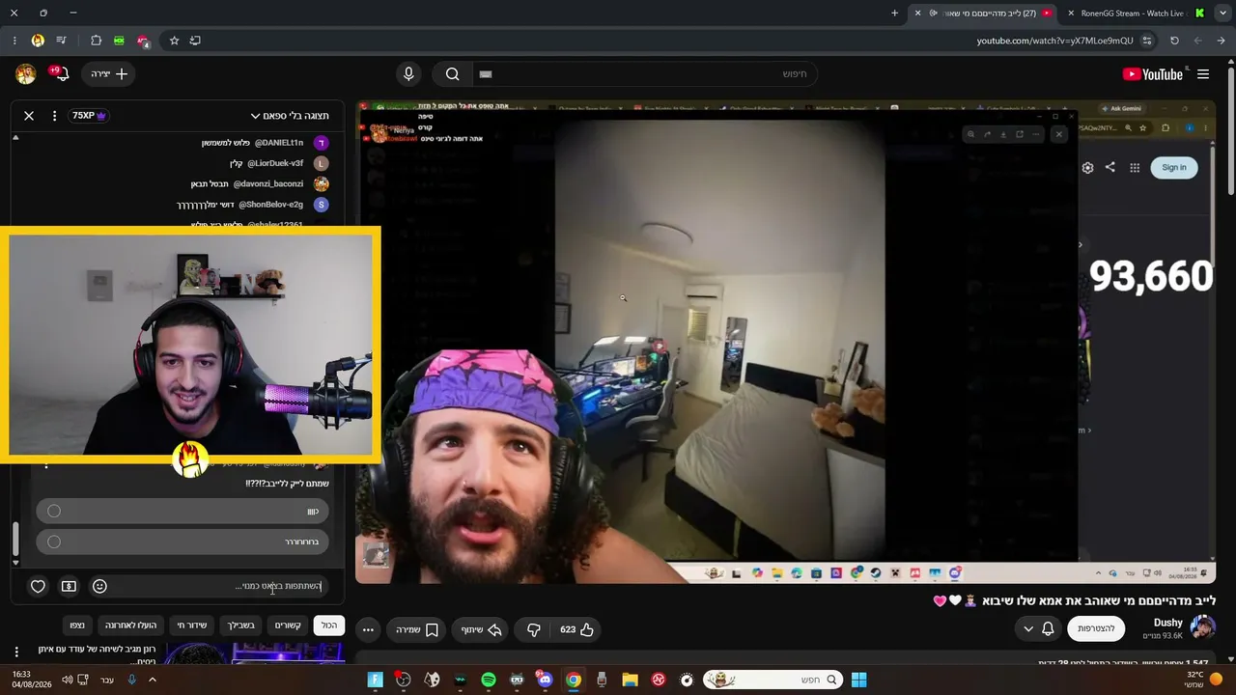The width and height of the screenshot is (1236, 695).
Task: Open the on-screen keyboard in the search box
Action: pyautogui.click(x=486, y=74)
